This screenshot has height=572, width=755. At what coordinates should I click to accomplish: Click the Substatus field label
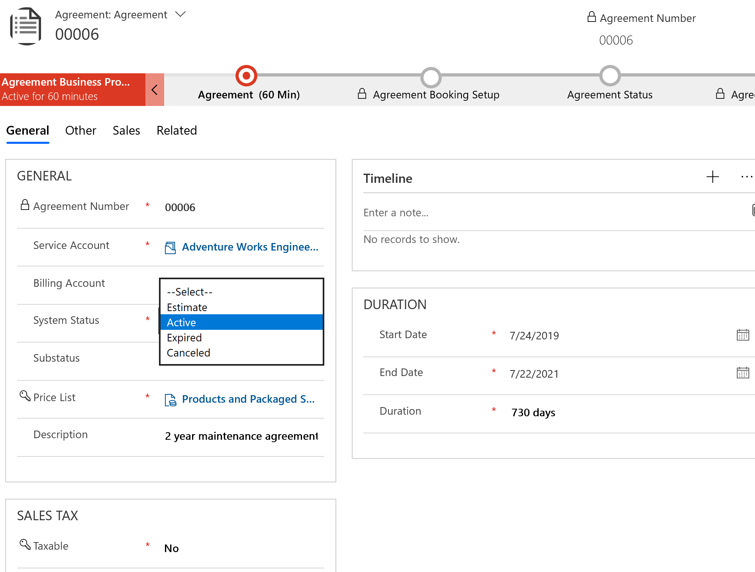[57, 358]
